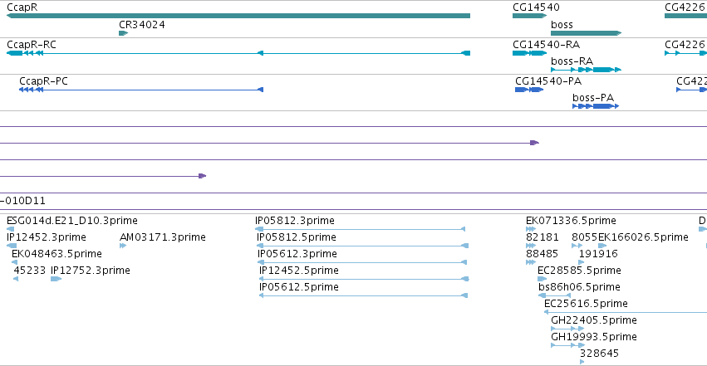The image size is (707, 366).
Task: Click the CG14540-PA label
Action: coord(548,81)
